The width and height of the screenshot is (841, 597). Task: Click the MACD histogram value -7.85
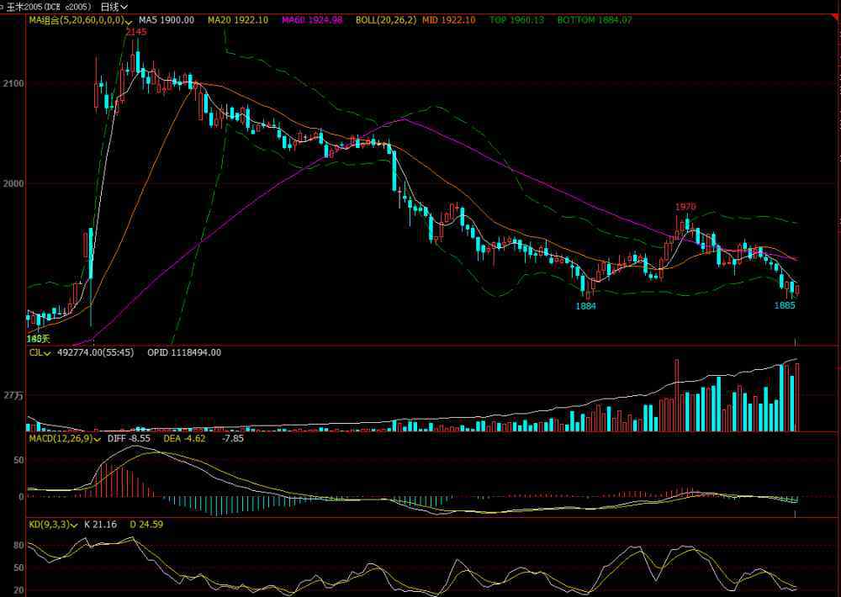pos(233,439)
